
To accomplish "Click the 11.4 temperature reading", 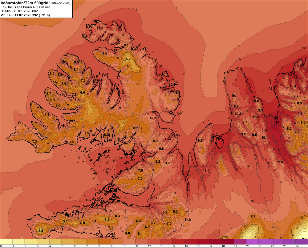I will (256, 117).
